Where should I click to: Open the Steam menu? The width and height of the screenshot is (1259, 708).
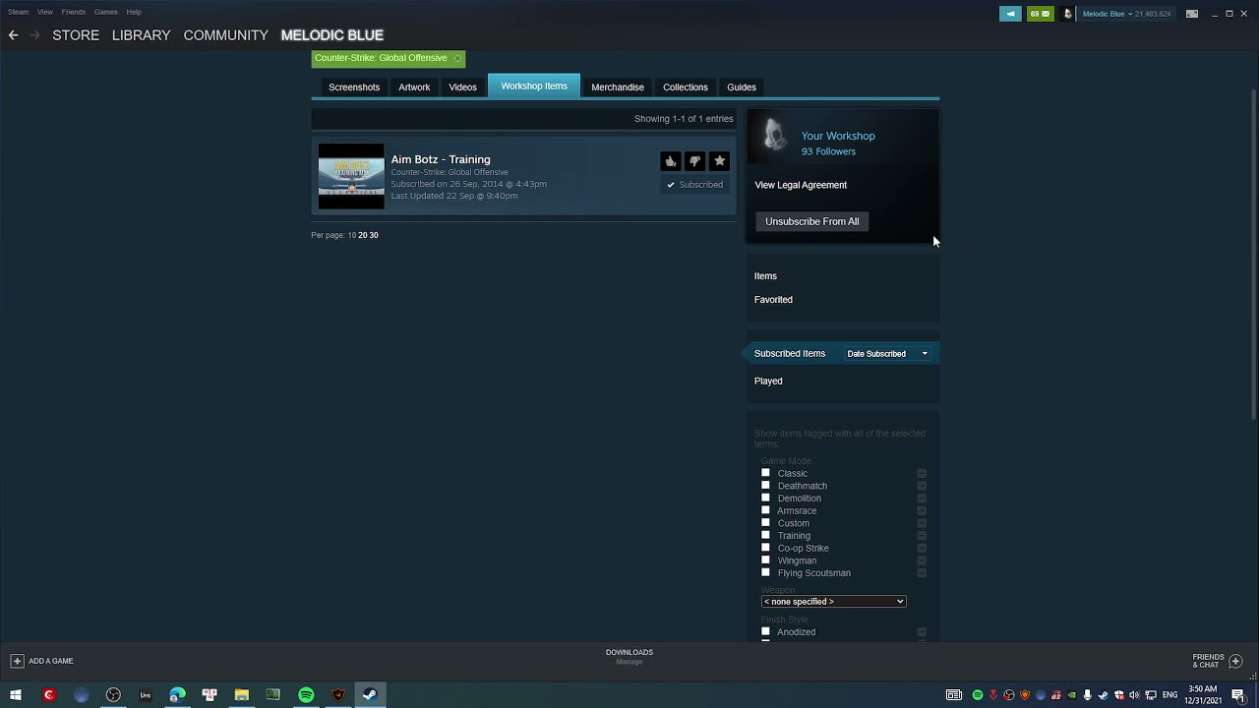tap(18, 12)
